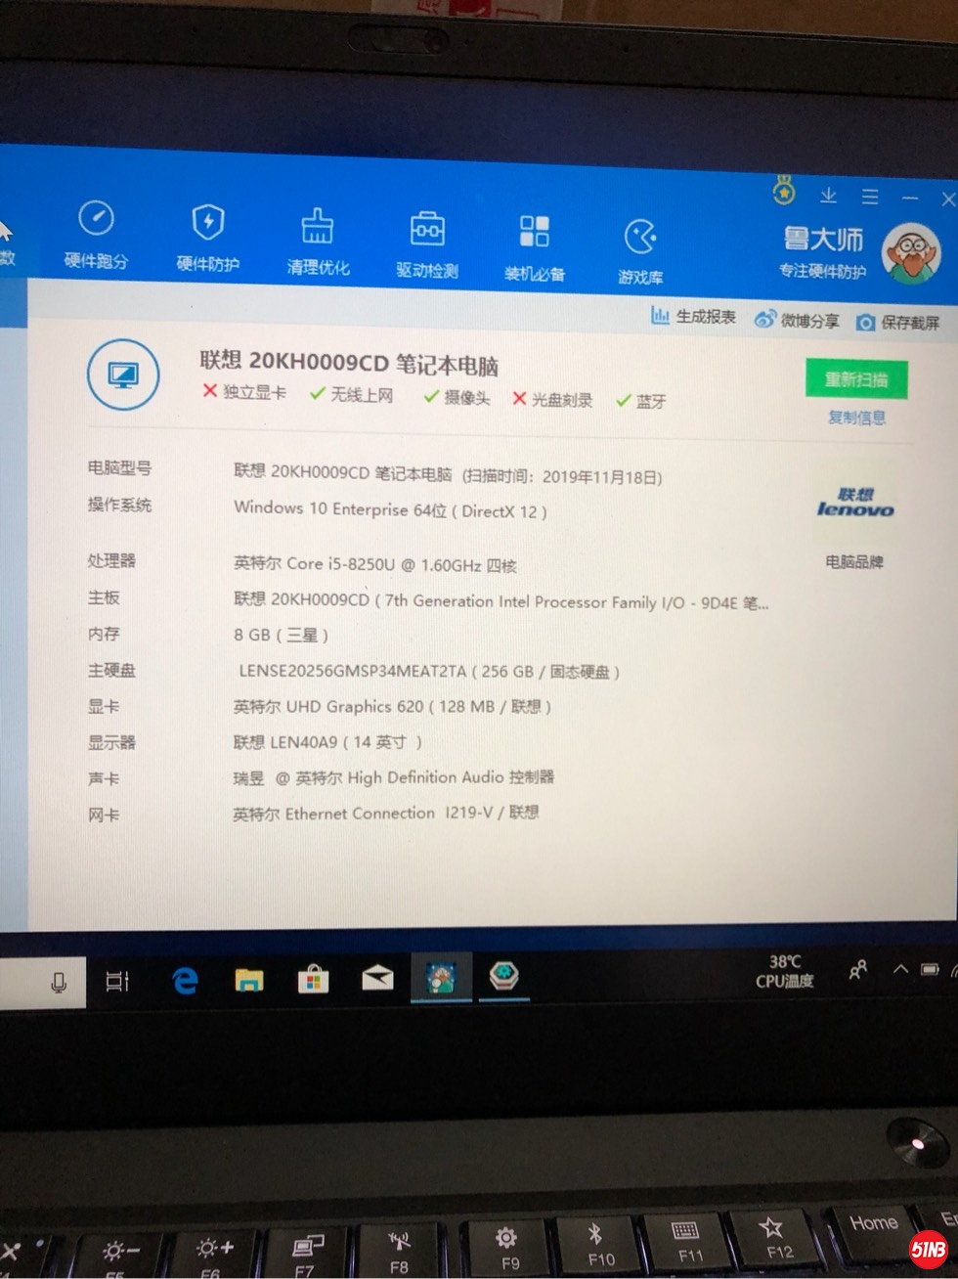
Task: Click the teal hexagon app taskbar icon
Action: [503, 976]
